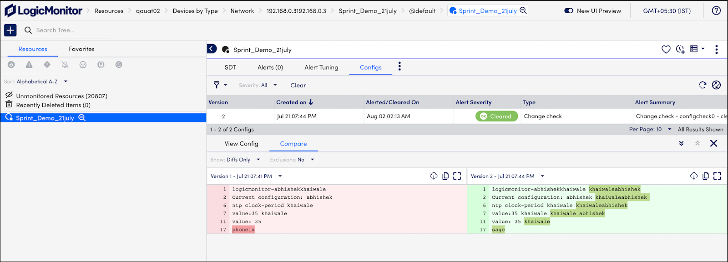Expand Version 2 pane to fullscreen
The width and height of the screenshot is (728, 262).
[x=718, y=176]
